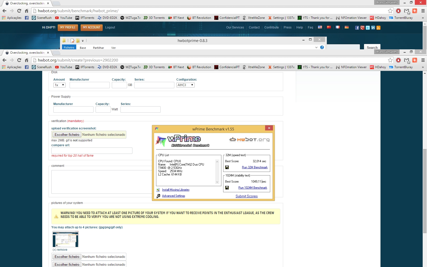Image resolution: width=427 pixels, height=267 pixels.
Task: Click Advanced Settings link in wPrime
Action: [174, 196]
